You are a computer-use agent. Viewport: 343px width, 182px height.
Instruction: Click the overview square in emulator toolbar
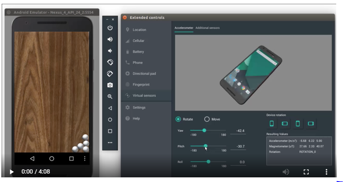click(110, 131)
